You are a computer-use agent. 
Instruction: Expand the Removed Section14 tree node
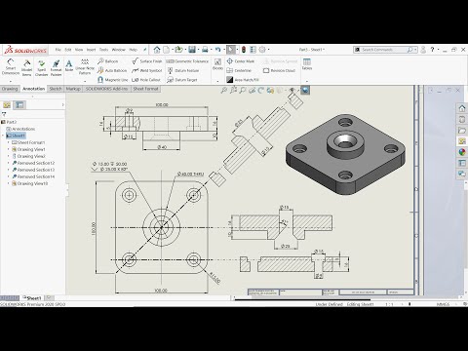point(9,176)
